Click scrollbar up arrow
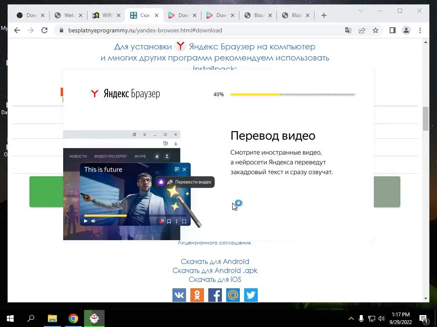437x327 pixels. point(425,42)
